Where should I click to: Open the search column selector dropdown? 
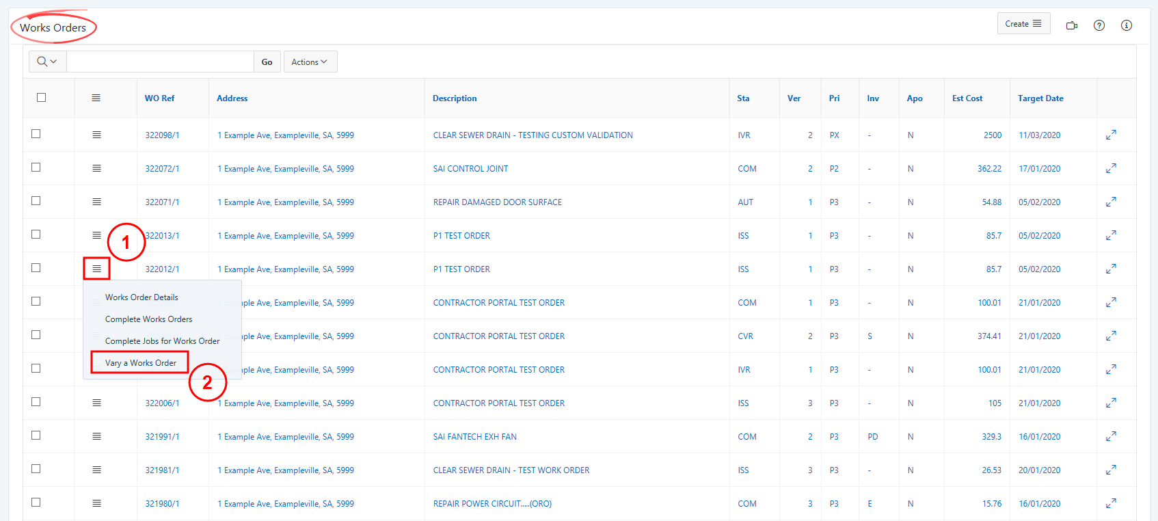point(47,62)
